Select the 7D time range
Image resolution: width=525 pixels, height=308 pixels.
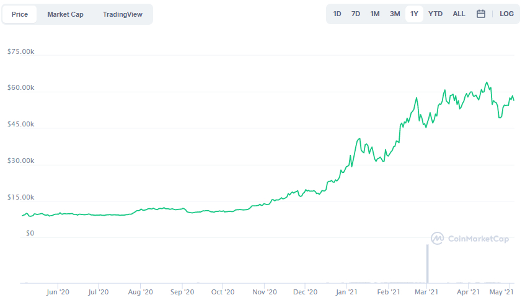(356, 14)
